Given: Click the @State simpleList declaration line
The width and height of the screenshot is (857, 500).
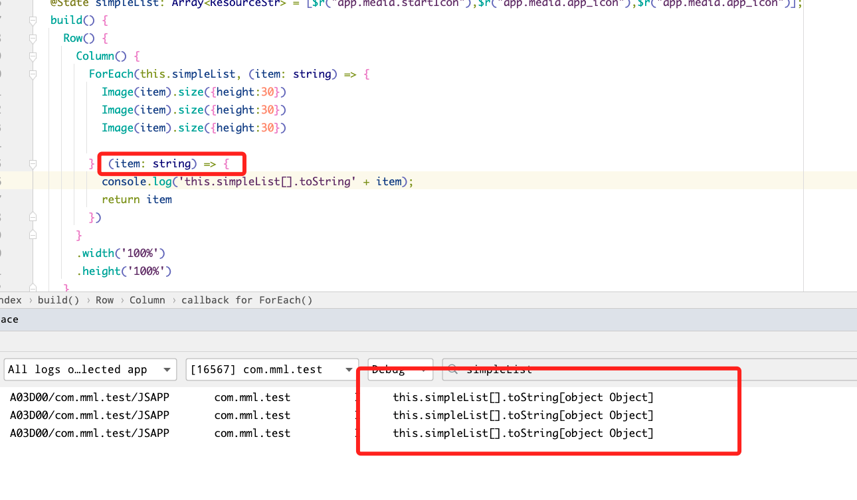Looking at the screenshot, I should 427,3.
